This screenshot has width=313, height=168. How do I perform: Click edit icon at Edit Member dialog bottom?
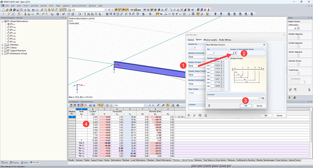[194, 115]
